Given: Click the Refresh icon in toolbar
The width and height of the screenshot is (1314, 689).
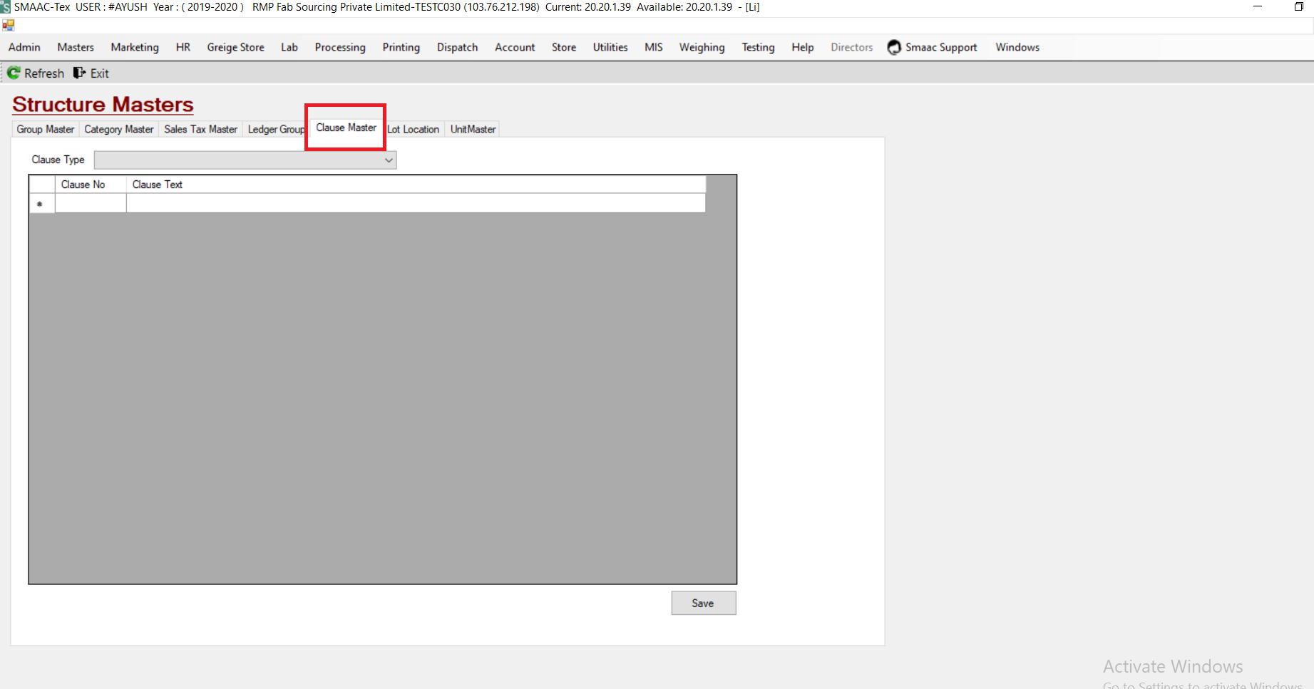Looking at the screenshot, I should (x=14, y=73).
